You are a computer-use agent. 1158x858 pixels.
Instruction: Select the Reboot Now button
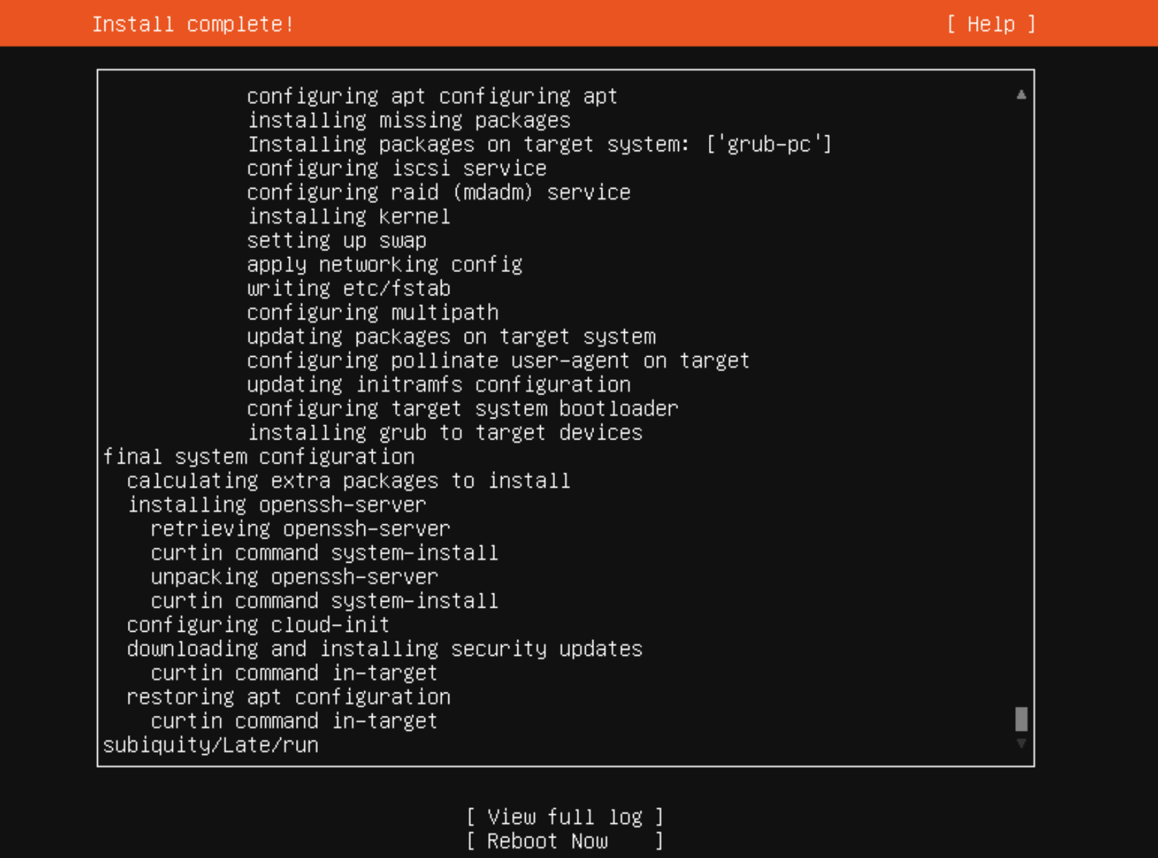point(564,841)
